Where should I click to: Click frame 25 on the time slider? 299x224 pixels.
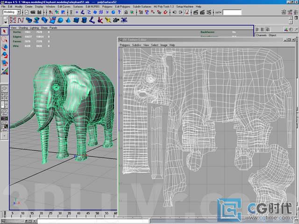(x=50, y=214)
